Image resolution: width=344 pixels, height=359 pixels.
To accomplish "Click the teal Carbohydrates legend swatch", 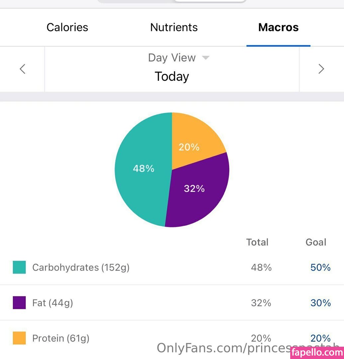I will pyautogui.click(x=19, y=267).
